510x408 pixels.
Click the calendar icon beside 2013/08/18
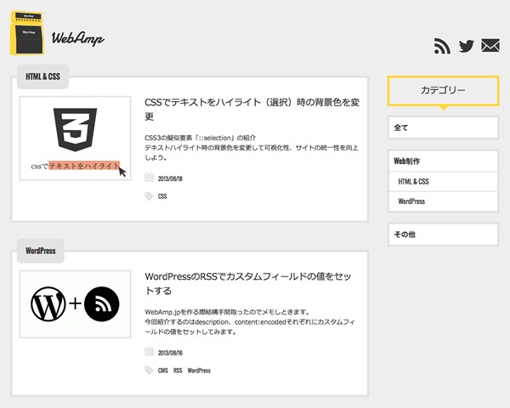pyautogui.click(x=149, y=178)
